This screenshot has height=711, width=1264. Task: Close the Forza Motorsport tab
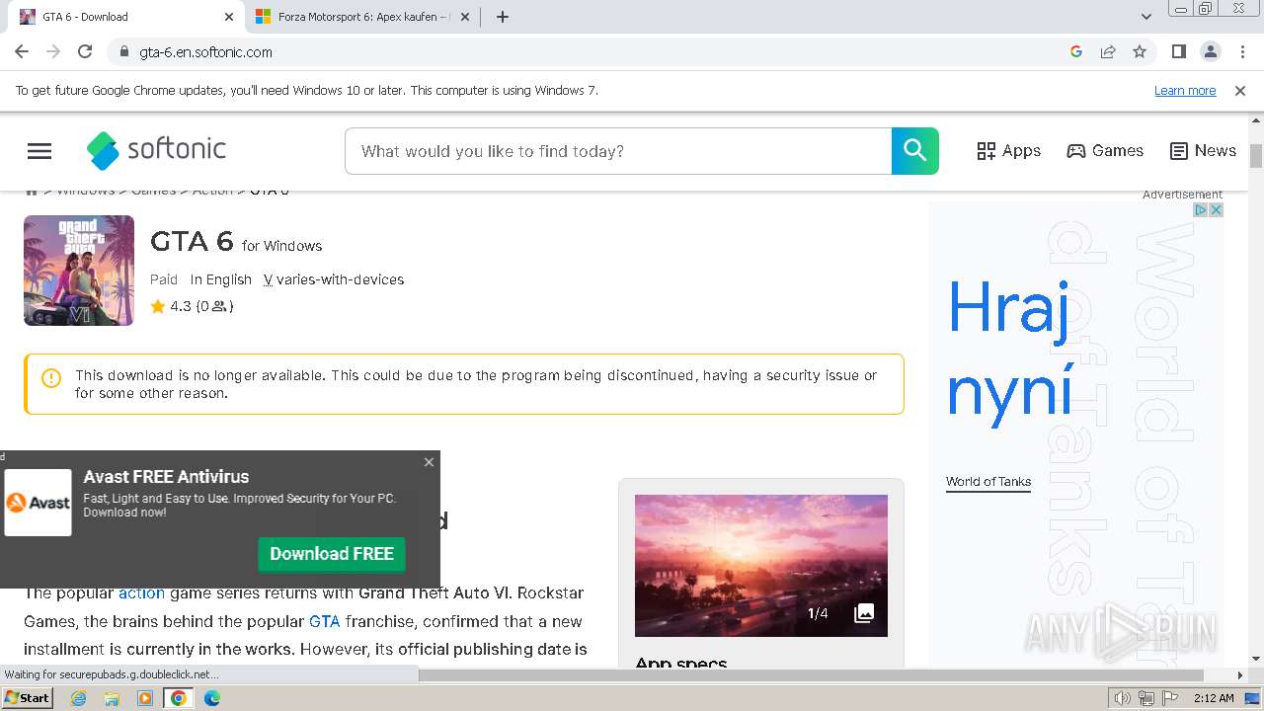tap(465, 17)
